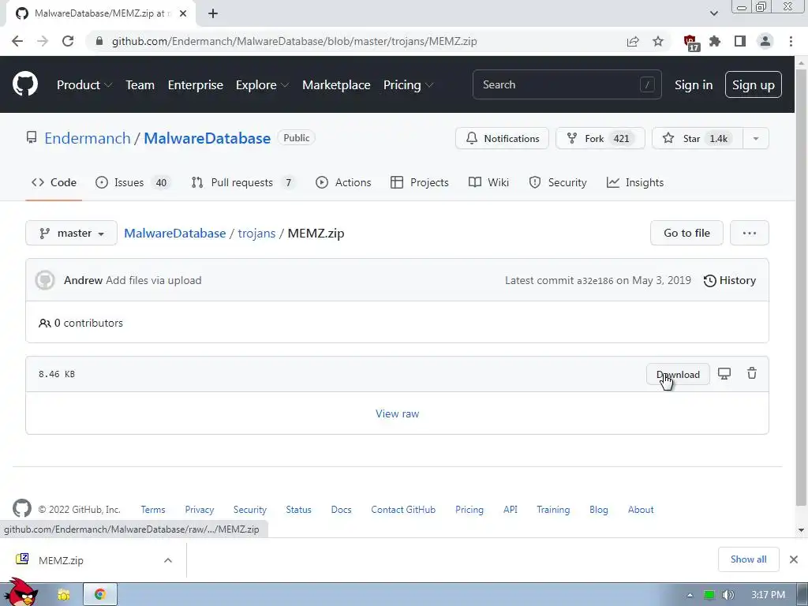Click the Go to file button

click(x=686, y=234)
